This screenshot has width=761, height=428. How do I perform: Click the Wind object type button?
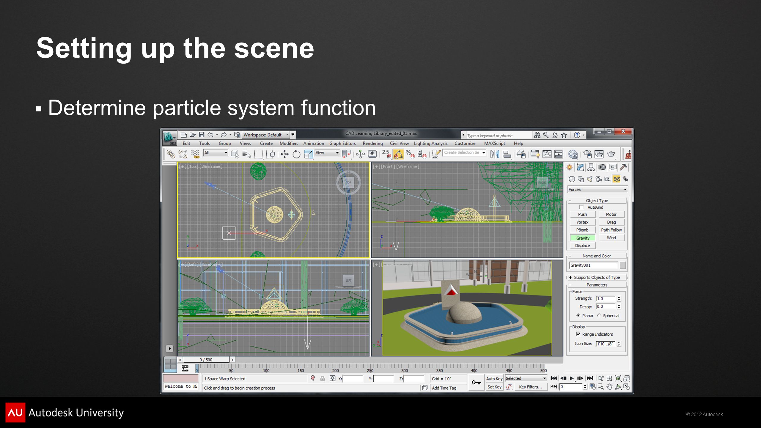611,237
